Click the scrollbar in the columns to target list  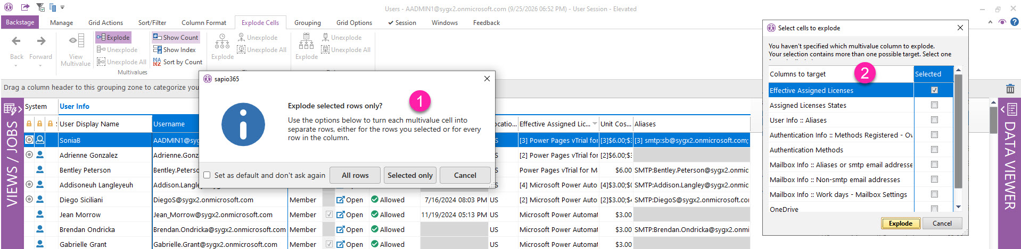click(x=958, y=132)
